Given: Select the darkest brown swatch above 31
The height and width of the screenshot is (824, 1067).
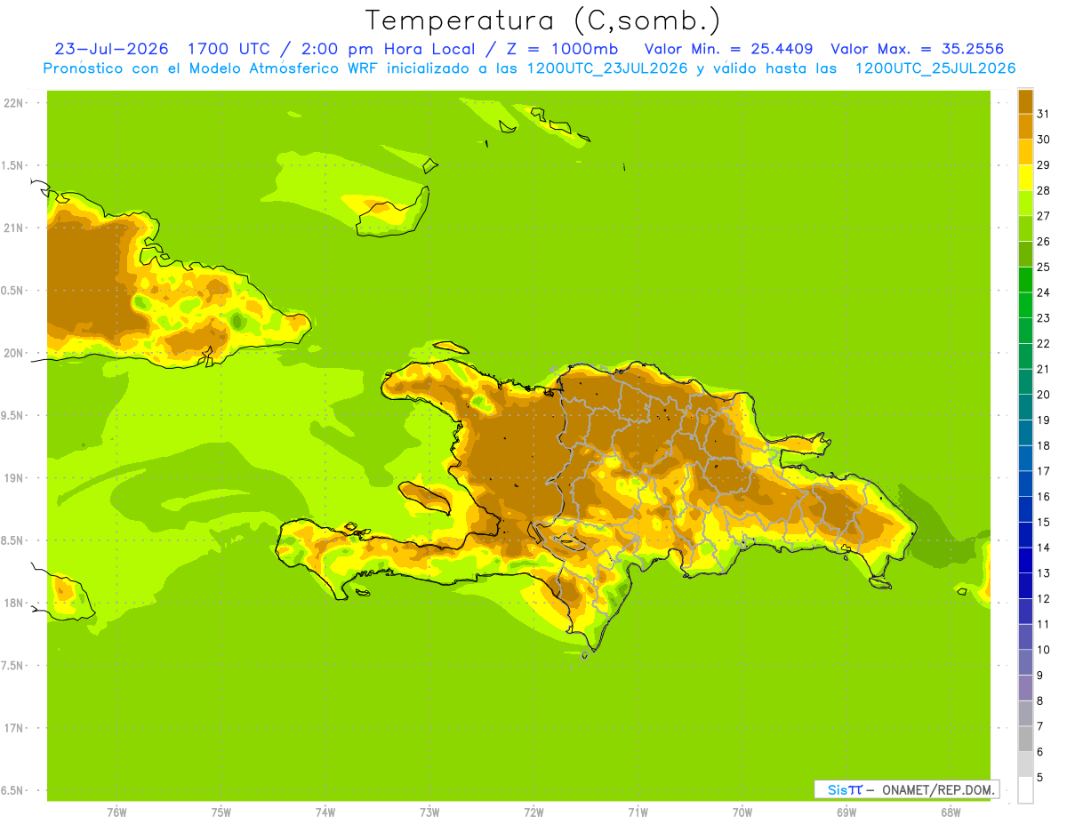Looking at the screenshot, I should 1025,101.
